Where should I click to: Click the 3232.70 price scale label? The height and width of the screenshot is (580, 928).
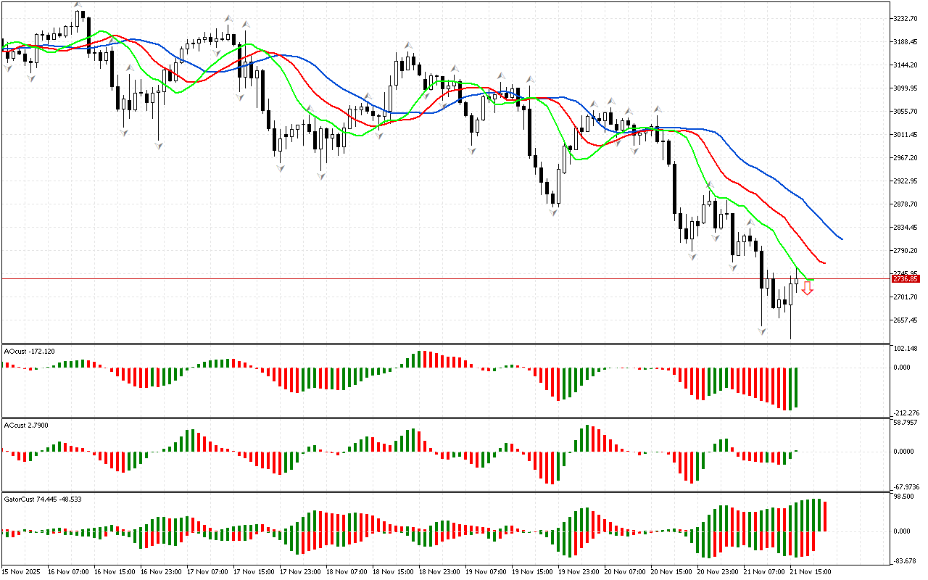[x=908, y=19]
